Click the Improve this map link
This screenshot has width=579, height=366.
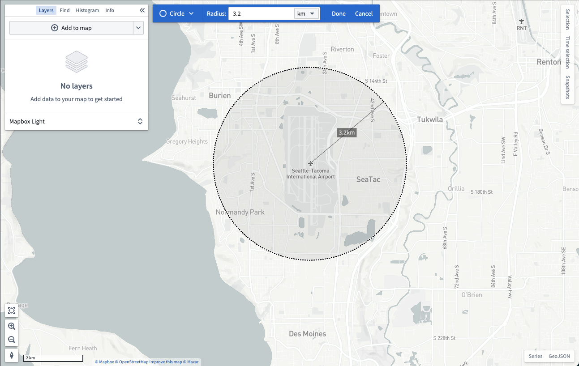pos(166,362)
